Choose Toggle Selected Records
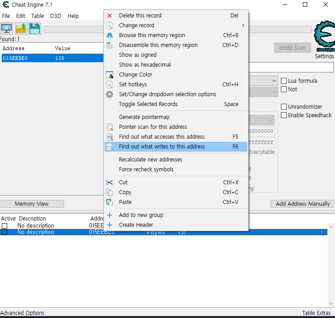This screenshot has width=335, height=318. click(176, 104)
